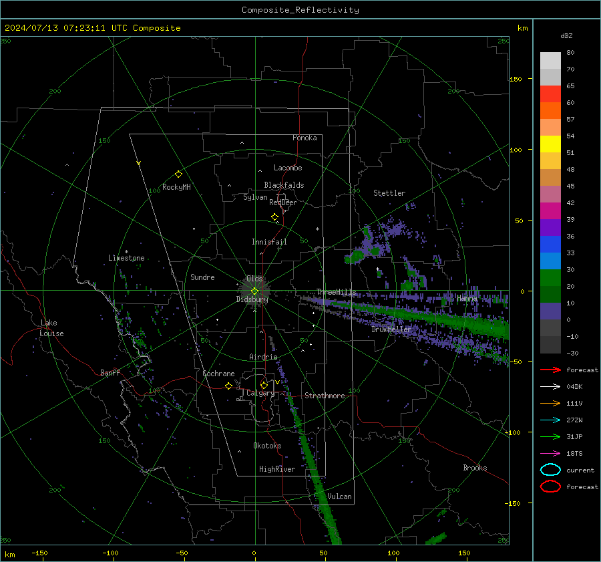Click the Okotoks town label
This screenshot has height=562, width=601.
point(267,446)
